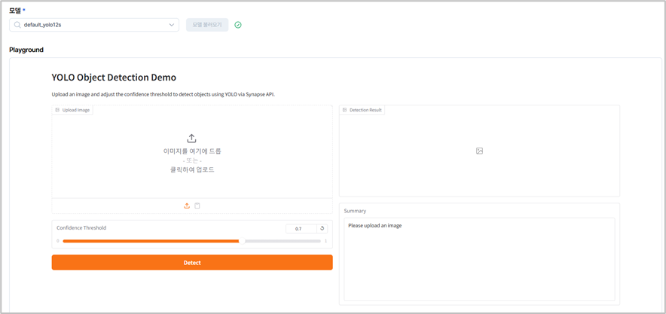Click the 모델 불러오기 button
The width and height of the screenshot is (666, 314).
(x=207, y=25)
